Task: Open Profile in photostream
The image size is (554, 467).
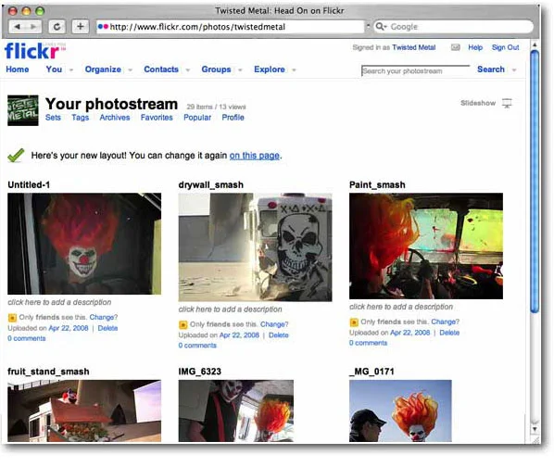Action: pos(233,118)
